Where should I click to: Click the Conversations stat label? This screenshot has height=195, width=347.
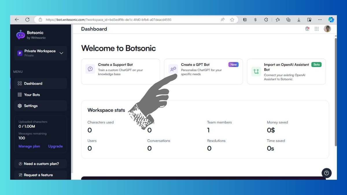coord(159,141)
